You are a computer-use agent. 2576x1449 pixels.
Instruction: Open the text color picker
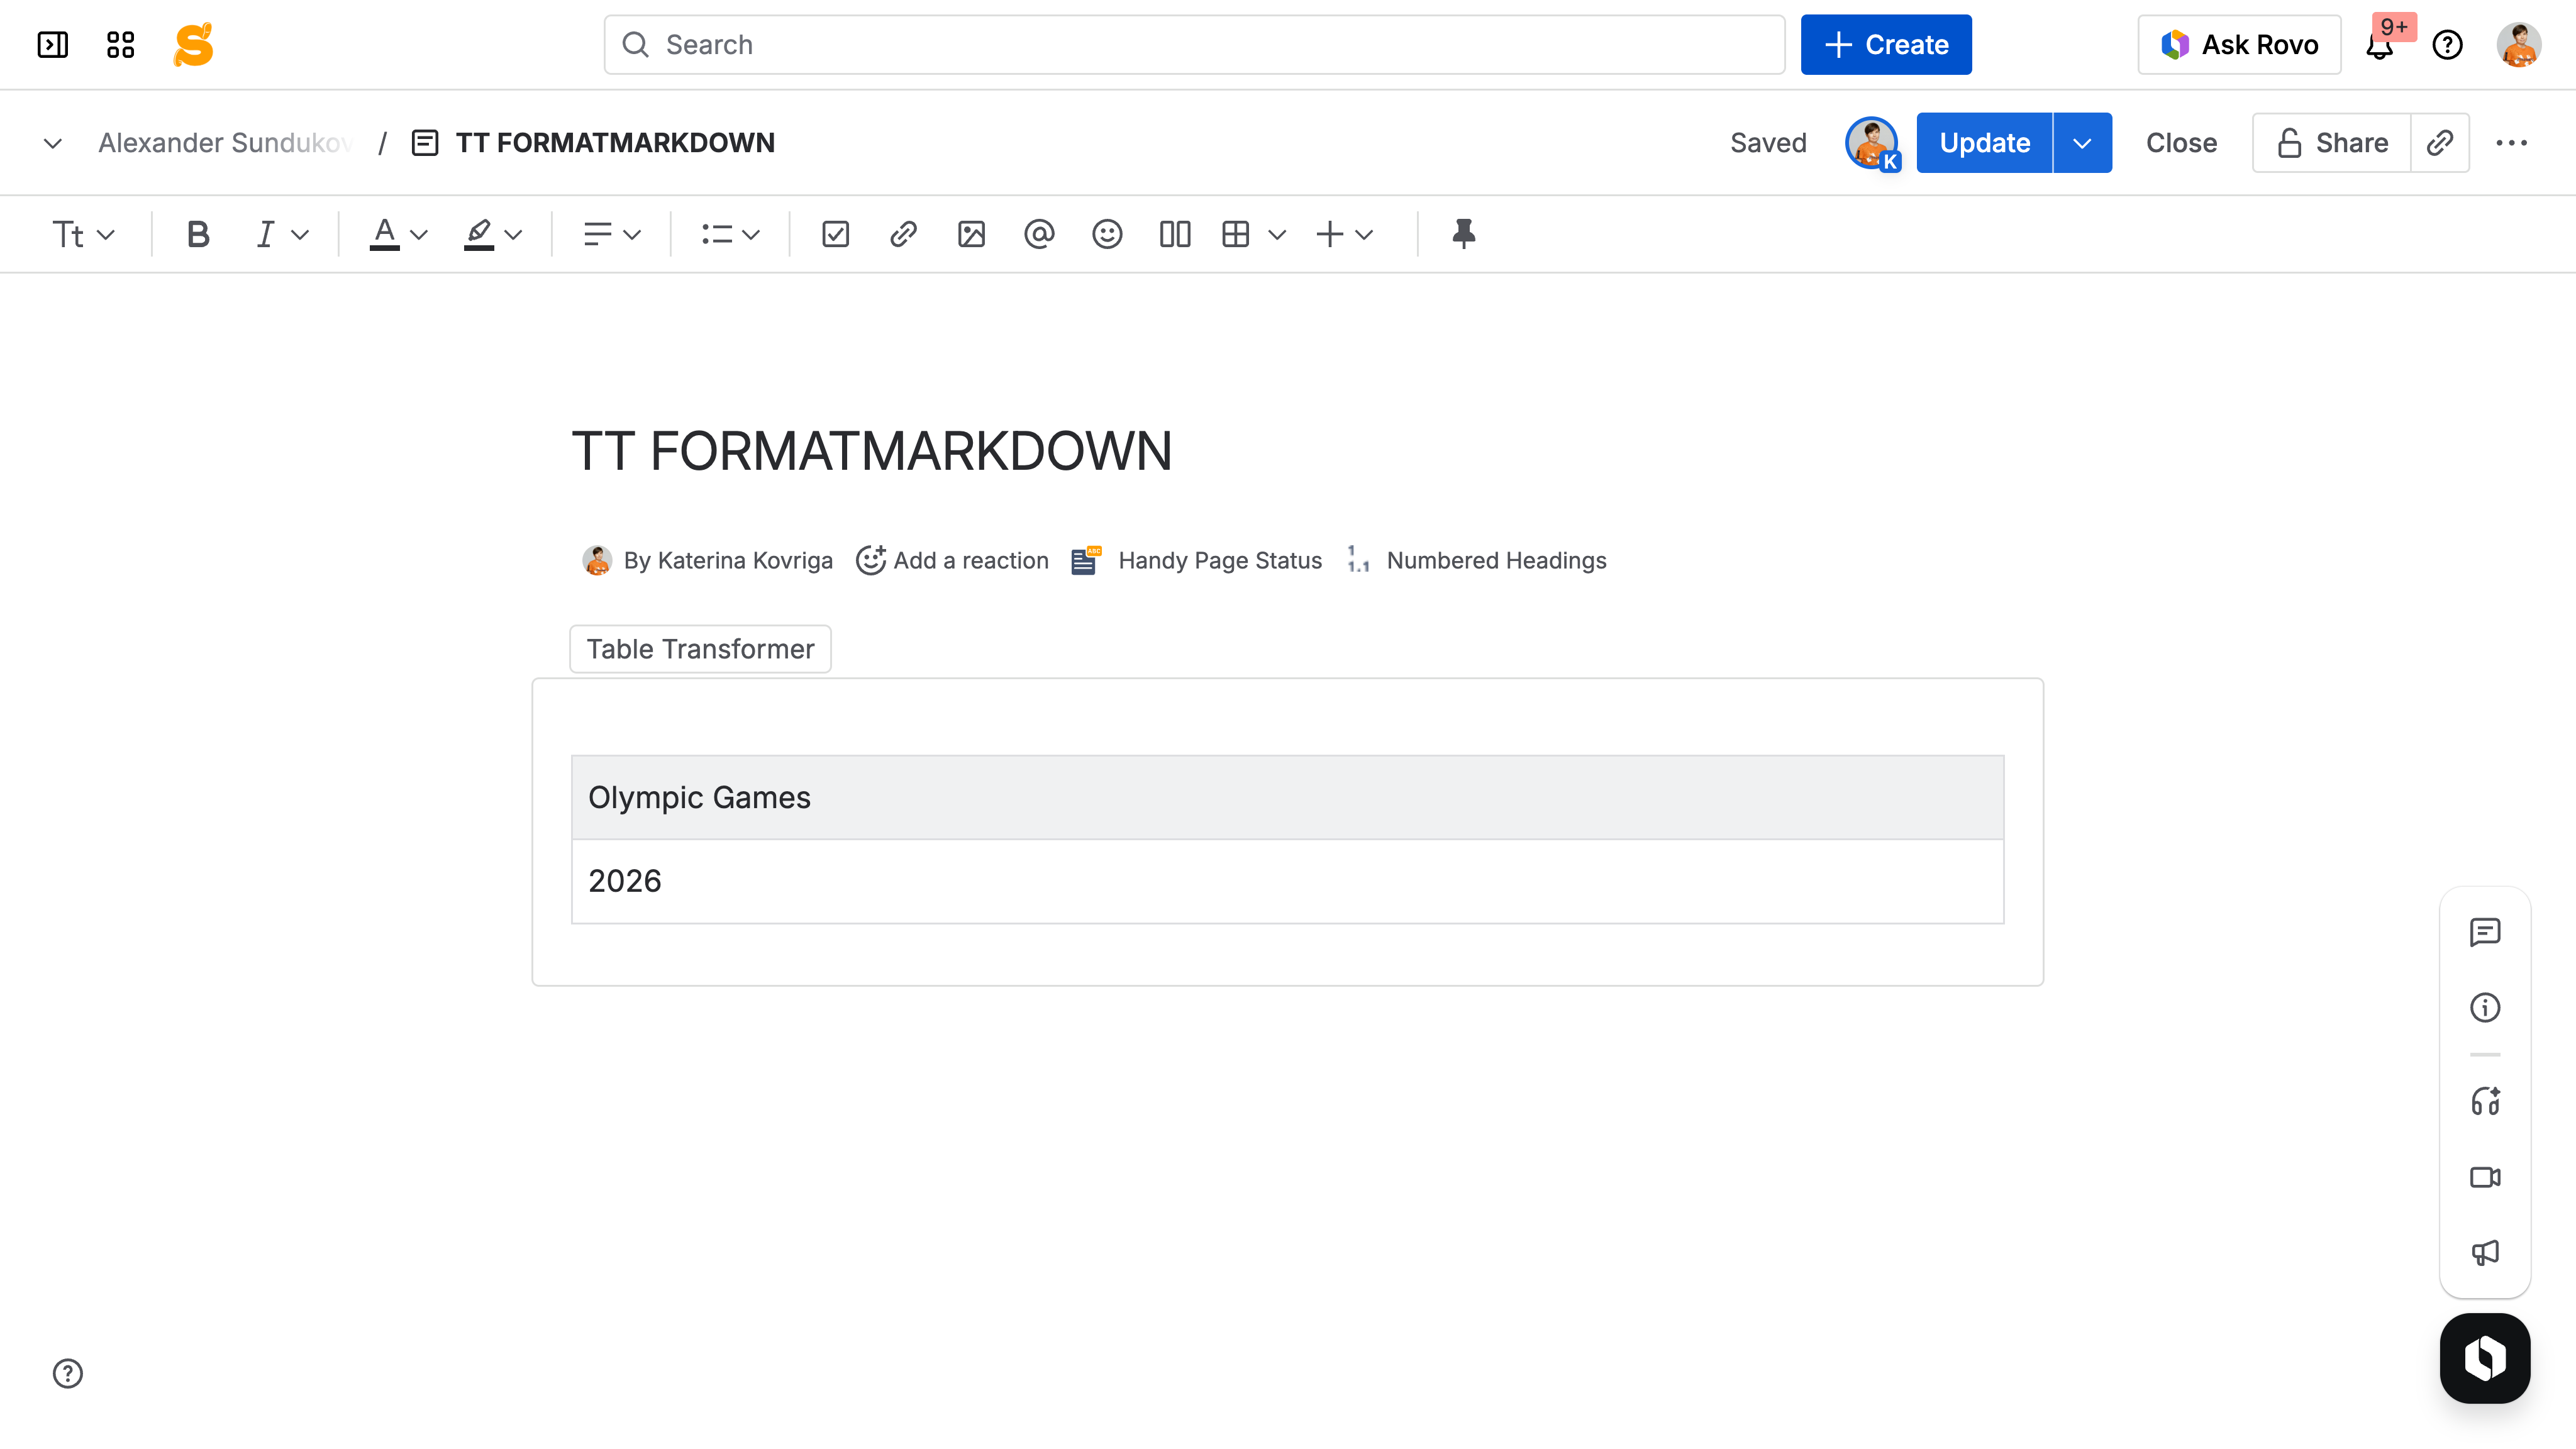pyautogui.click(x=398, y=234)
